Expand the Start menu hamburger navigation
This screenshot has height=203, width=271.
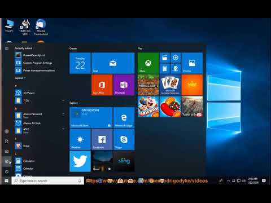tap(7, 48)
